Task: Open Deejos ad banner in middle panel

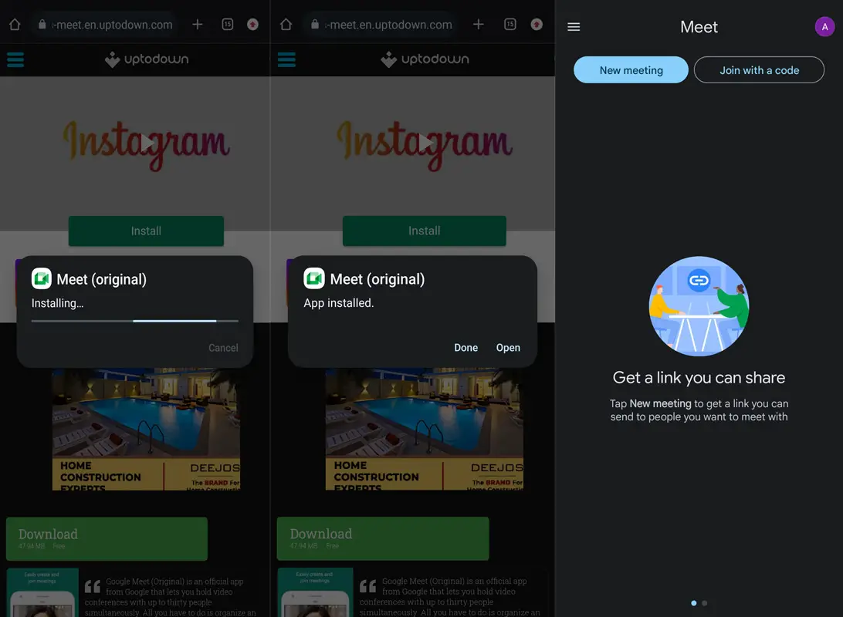Action: point(424,429)
